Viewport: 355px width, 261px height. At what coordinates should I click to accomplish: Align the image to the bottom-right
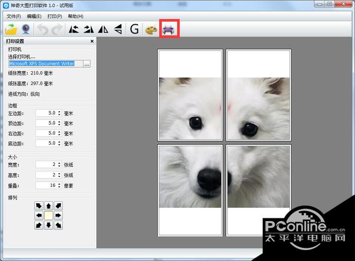point(58,225)
